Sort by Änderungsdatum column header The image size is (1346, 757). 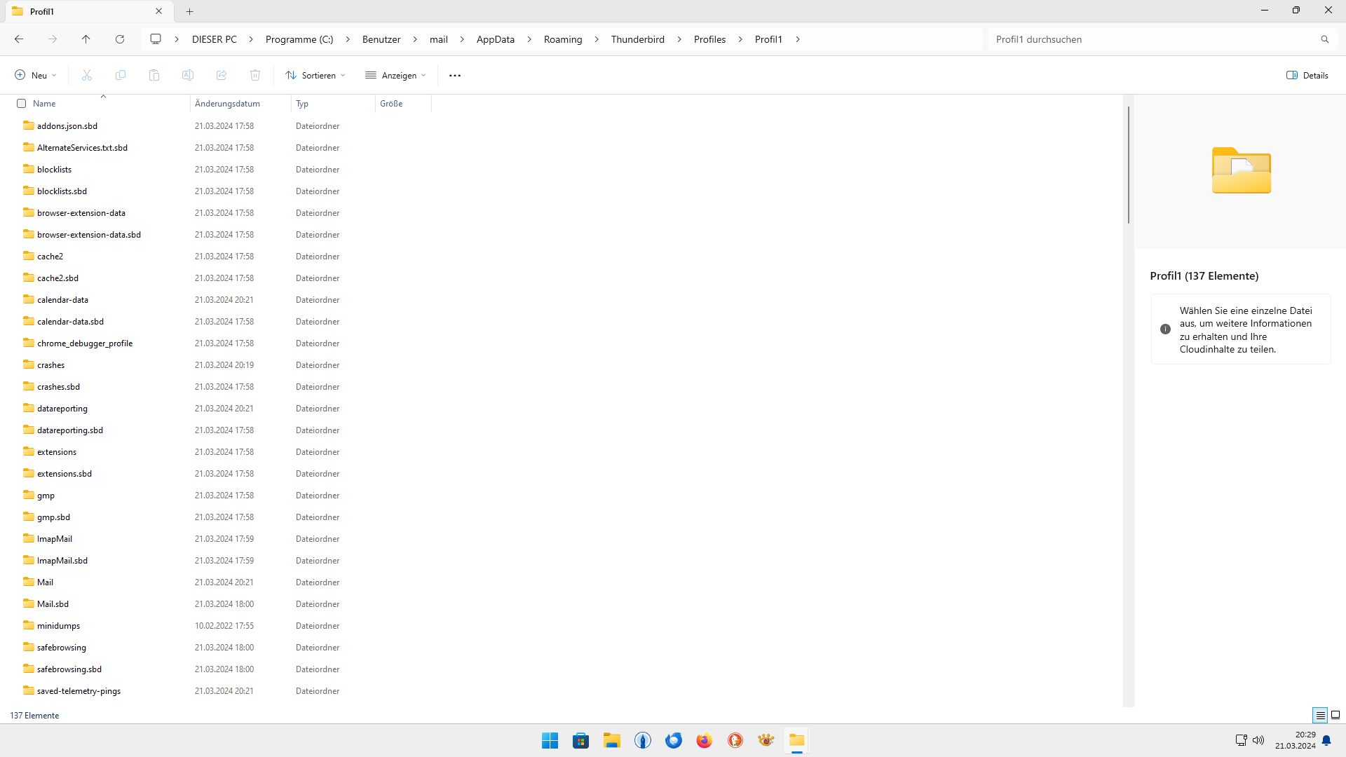227,103
